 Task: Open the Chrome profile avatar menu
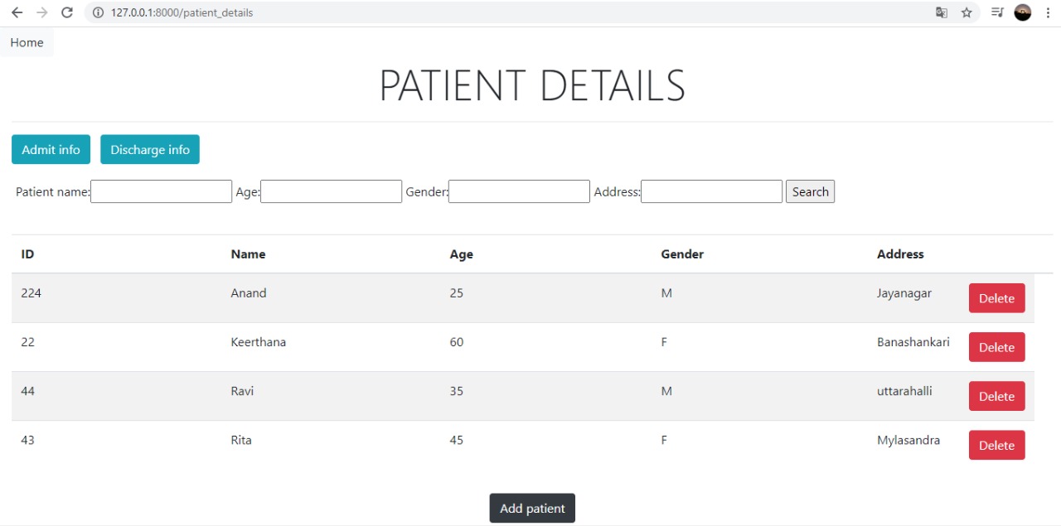[x=1022, y=12]
